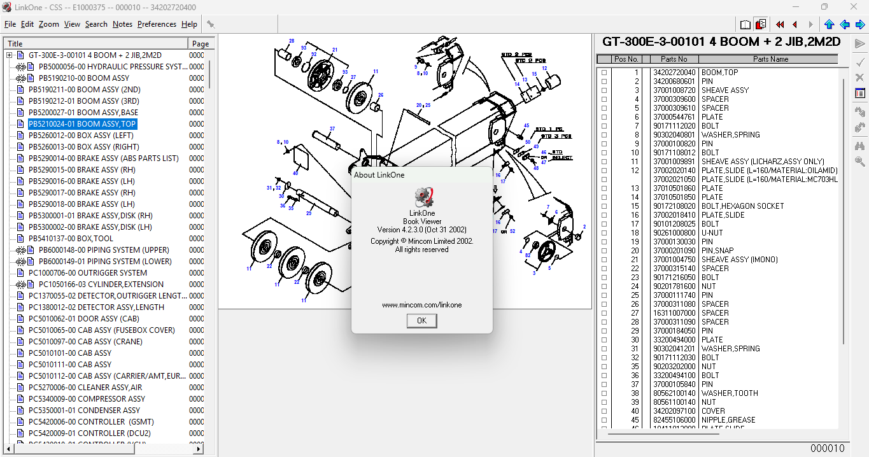The image size is (869, 457).
Task: Click the red double-left rewind arrow
Action: (x=780, y=24)
